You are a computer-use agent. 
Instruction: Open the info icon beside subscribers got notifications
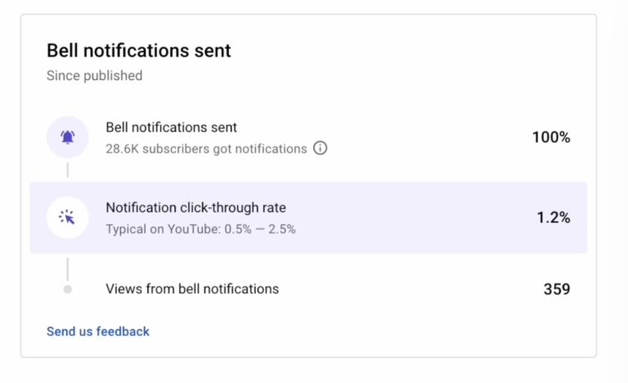pyautogui.click(x=320, y=148)
